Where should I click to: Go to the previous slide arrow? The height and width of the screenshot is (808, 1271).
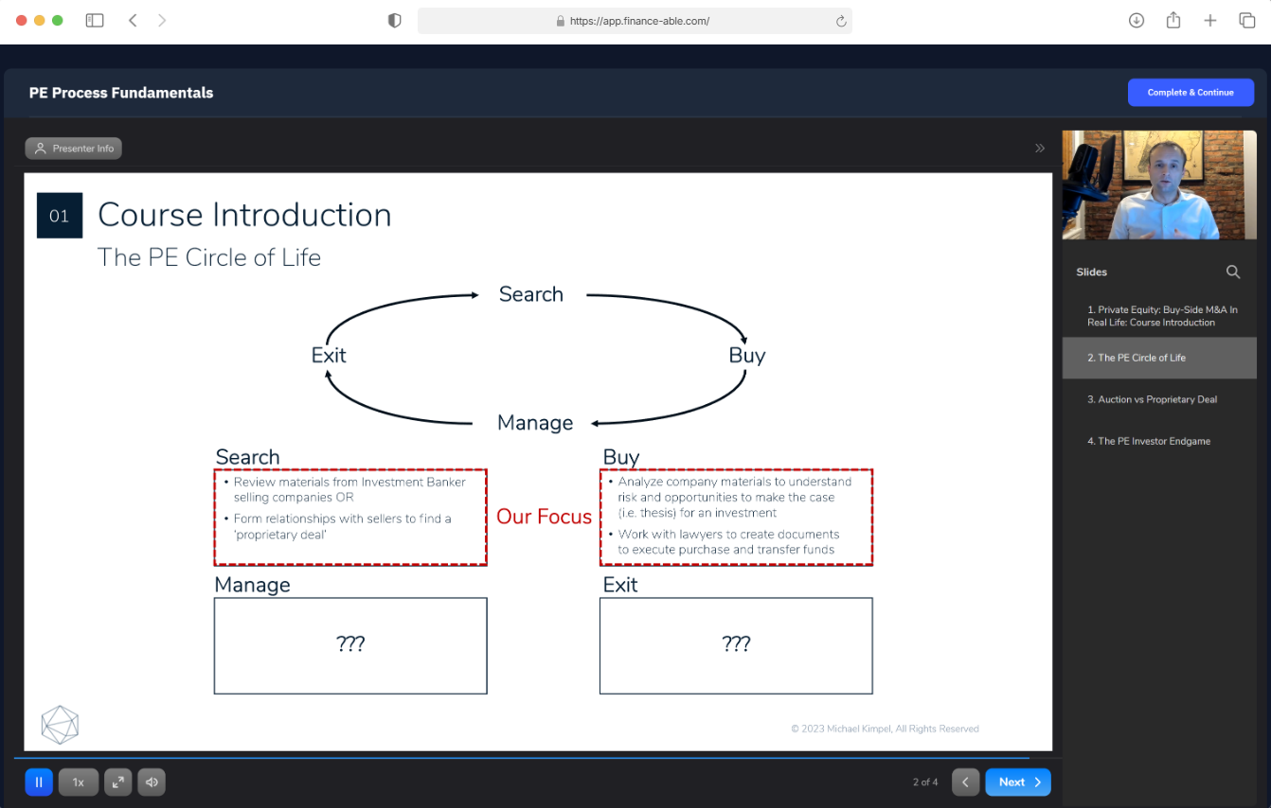pyautogui.click(x=965, y=782)
